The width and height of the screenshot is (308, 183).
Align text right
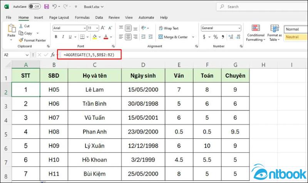click(x=136, y=37)
